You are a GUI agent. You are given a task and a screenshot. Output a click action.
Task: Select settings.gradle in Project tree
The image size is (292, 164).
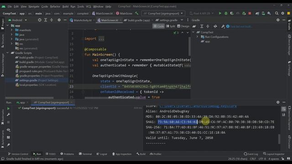coord(36,80)
